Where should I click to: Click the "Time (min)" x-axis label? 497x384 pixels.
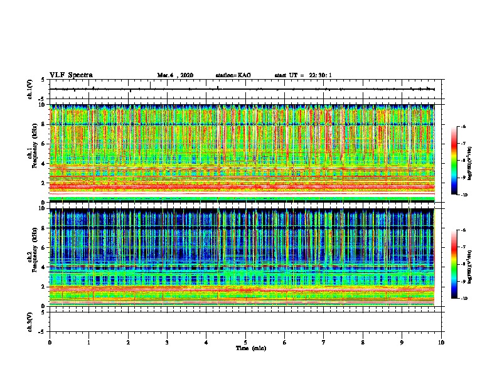tap(251, 348)
